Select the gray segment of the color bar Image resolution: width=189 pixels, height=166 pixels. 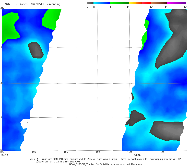[x=90, y=3]
